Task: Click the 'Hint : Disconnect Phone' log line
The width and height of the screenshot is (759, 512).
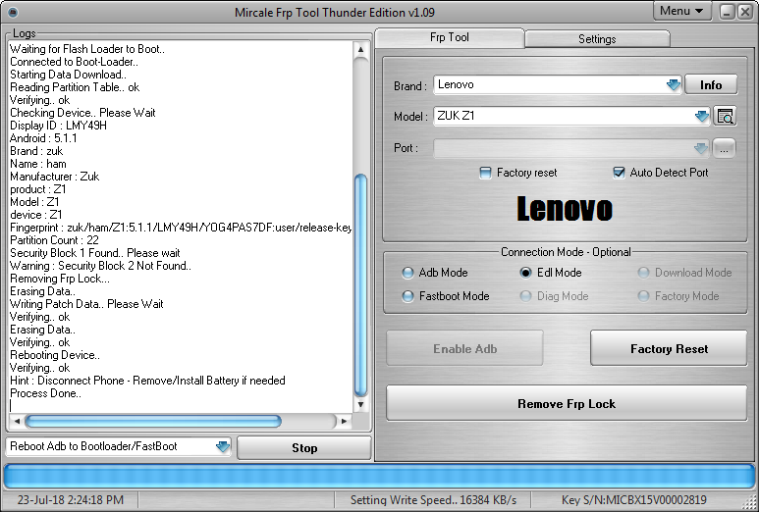Action: tap(147, 381)
